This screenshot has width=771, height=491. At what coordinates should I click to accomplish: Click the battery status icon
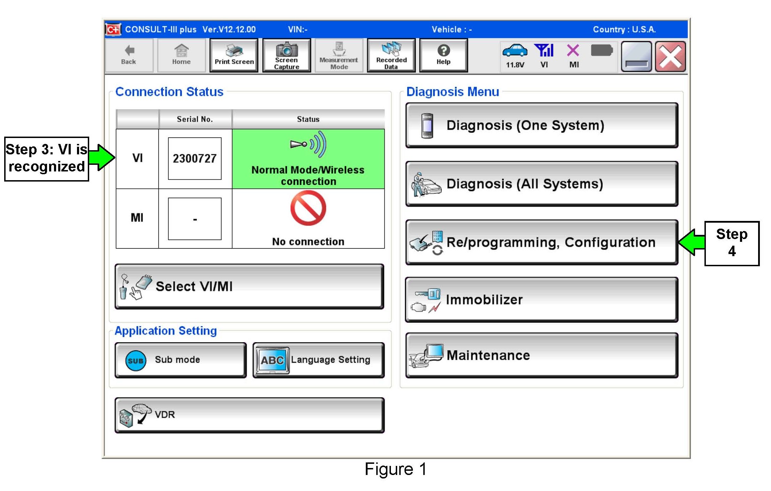[601, 51]
